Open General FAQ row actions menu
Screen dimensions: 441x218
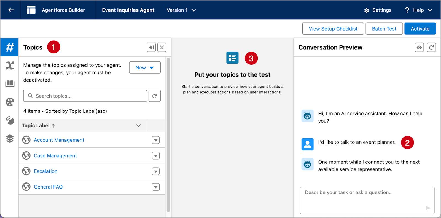point(156,187)
